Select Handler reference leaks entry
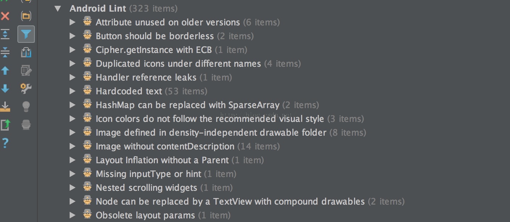The image size is (510, 222). 146,77
